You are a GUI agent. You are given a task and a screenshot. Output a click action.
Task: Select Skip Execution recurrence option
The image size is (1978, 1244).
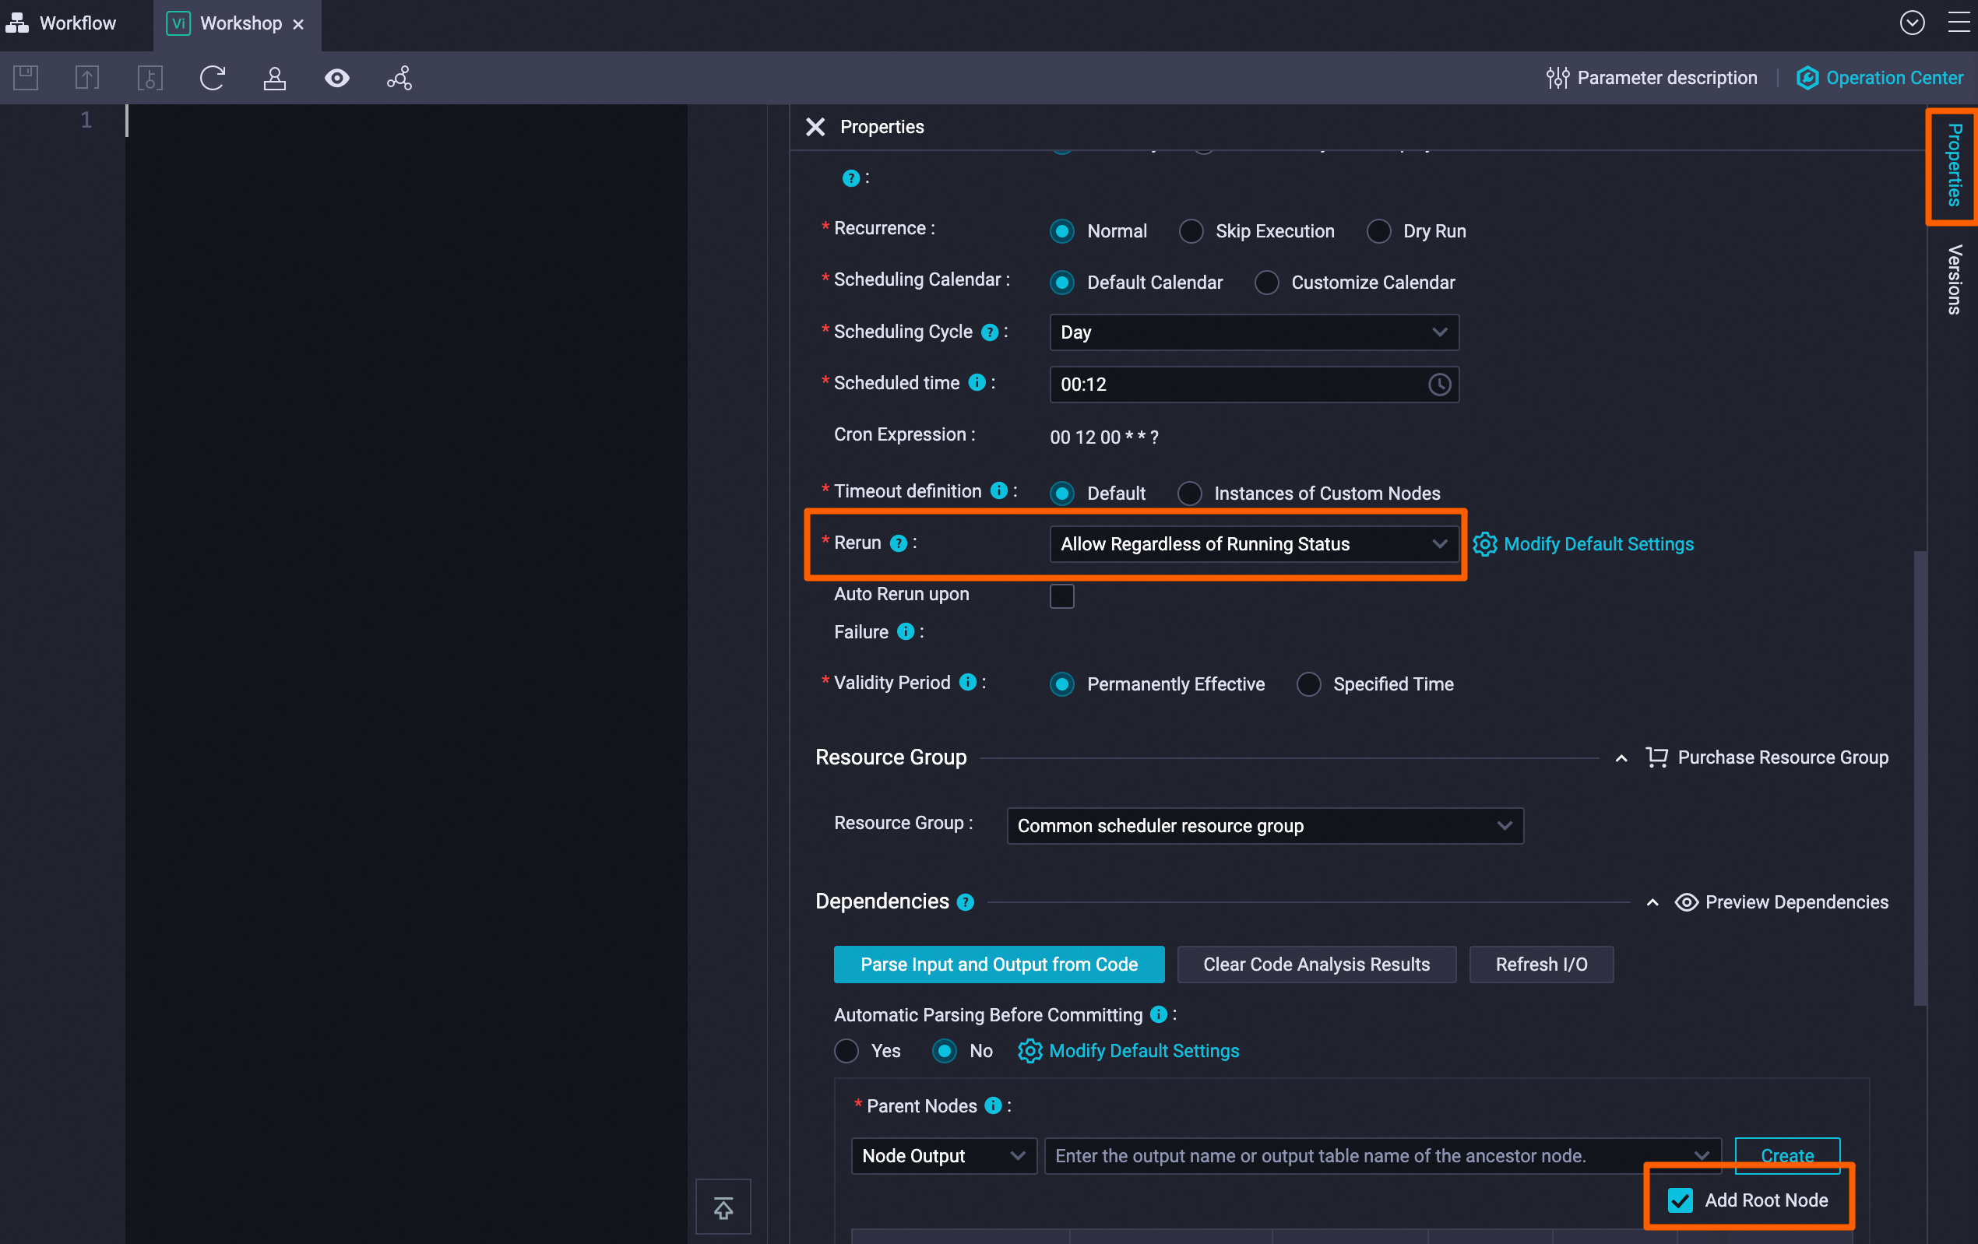tap(1191, 231)
